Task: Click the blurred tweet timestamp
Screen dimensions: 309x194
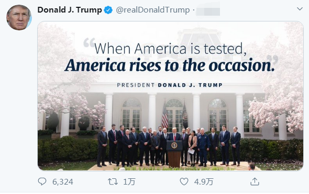Action: pyautogui.click(x=208, y=11)
